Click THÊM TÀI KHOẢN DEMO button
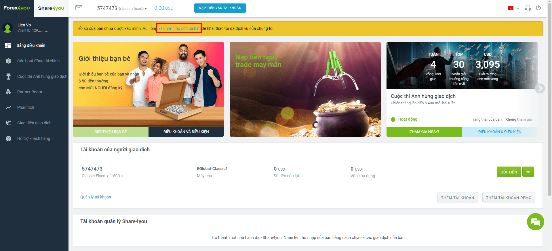The width and height of the screenshot is (552, 251). tap(509, 197)
